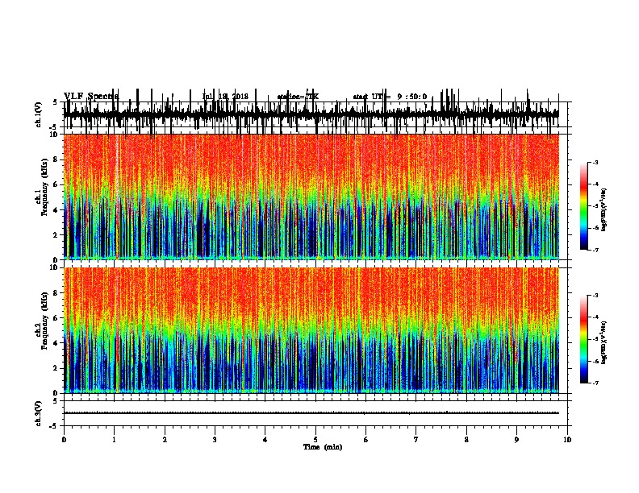The width and height of the screenshot is (639, 493).
Task: Click time axis tick label '2'
Action: [x=165, y=440]
